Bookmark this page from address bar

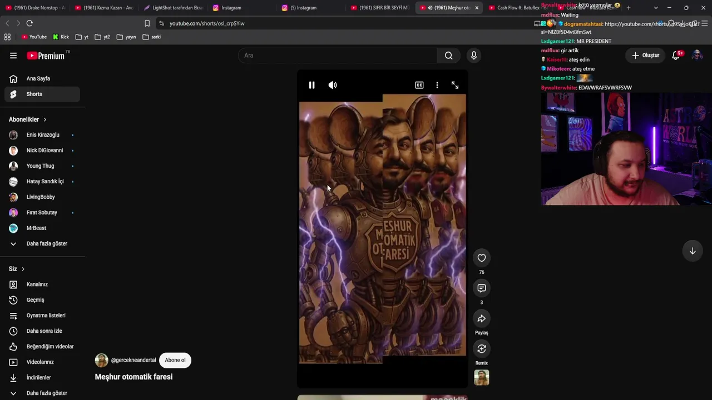pos(147,23)
